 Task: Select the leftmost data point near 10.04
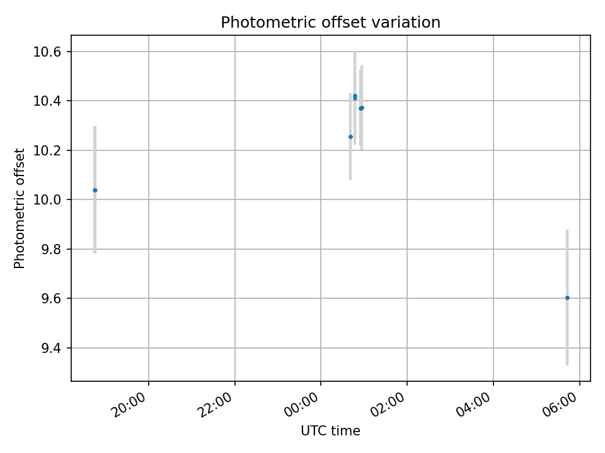point(95,190)
